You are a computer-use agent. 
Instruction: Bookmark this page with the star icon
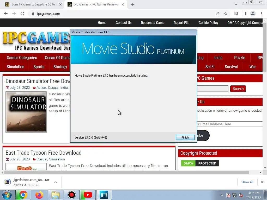coord(226,14)
